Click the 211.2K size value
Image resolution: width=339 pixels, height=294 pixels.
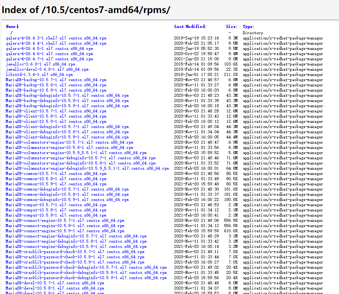point(231,74)
